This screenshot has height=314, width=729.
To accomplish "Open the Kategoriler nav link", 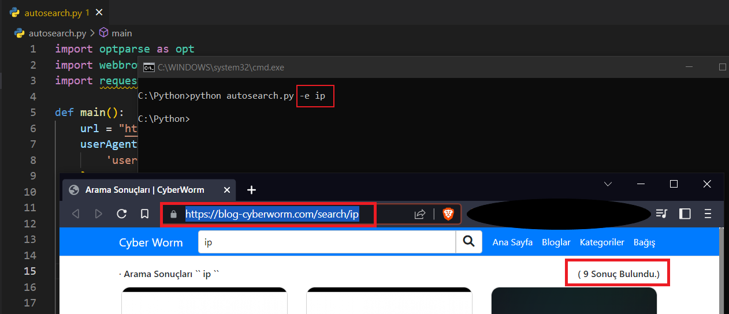I will (602, 242).
